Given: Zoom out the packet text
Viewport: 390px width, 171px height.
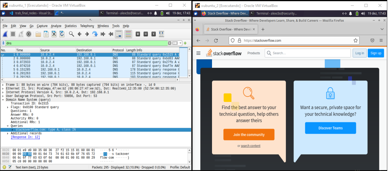Looking at the screenshot, I should click(x=146, y=34).
